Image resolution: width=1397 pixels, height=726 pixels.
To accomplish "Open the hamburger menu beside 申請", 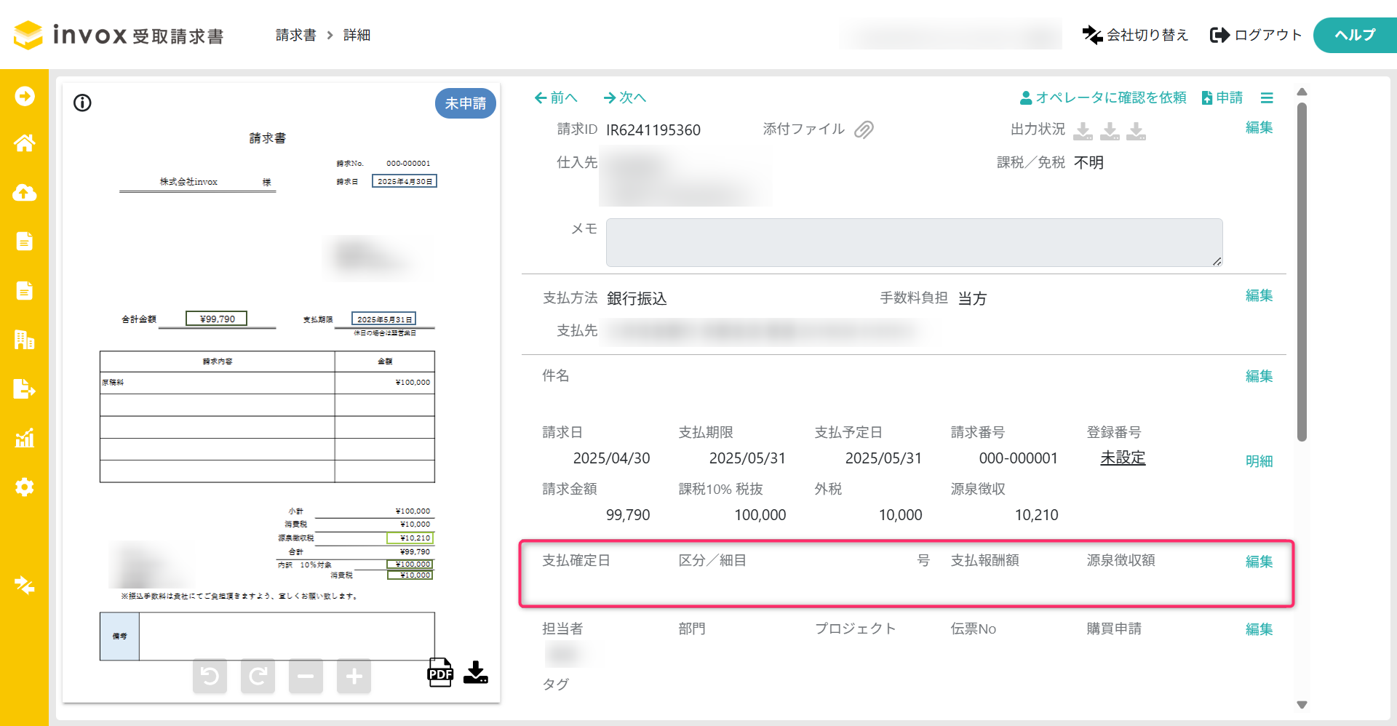I will pos(1267,97).
